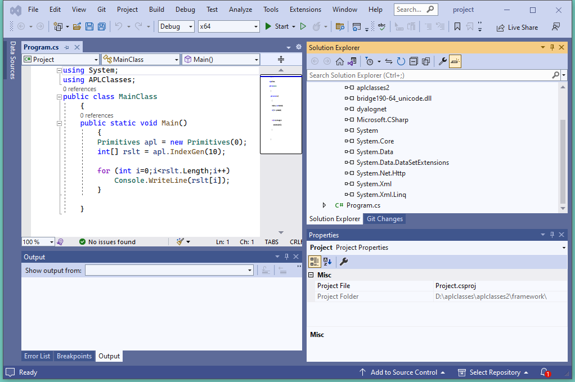Switch Properties panel to Alphabetical sorting
The width and height of the screenshot is (575, 382).
pyautogui.click(x=327, y=262)
